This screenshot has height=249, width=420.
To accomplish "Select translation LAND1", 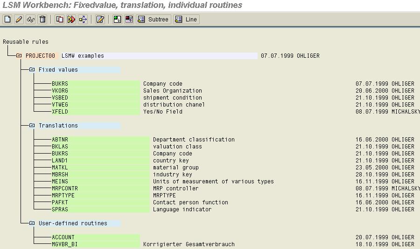I will [x=100, y=160].
